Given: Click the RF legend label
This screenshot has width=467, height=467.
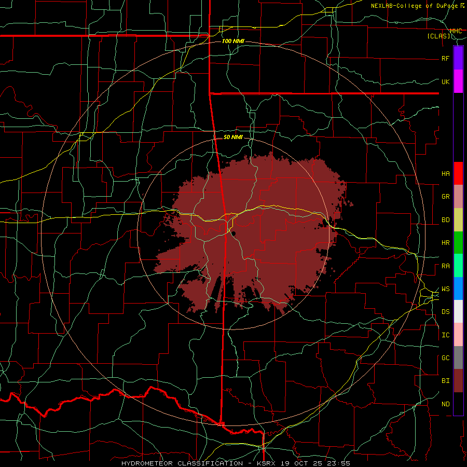Looking at the screenshot, I should point(445,58).
